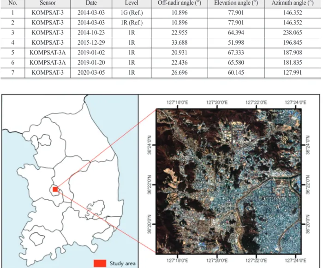Click the 'Elevation angle (°)' header

coord(236,3)
